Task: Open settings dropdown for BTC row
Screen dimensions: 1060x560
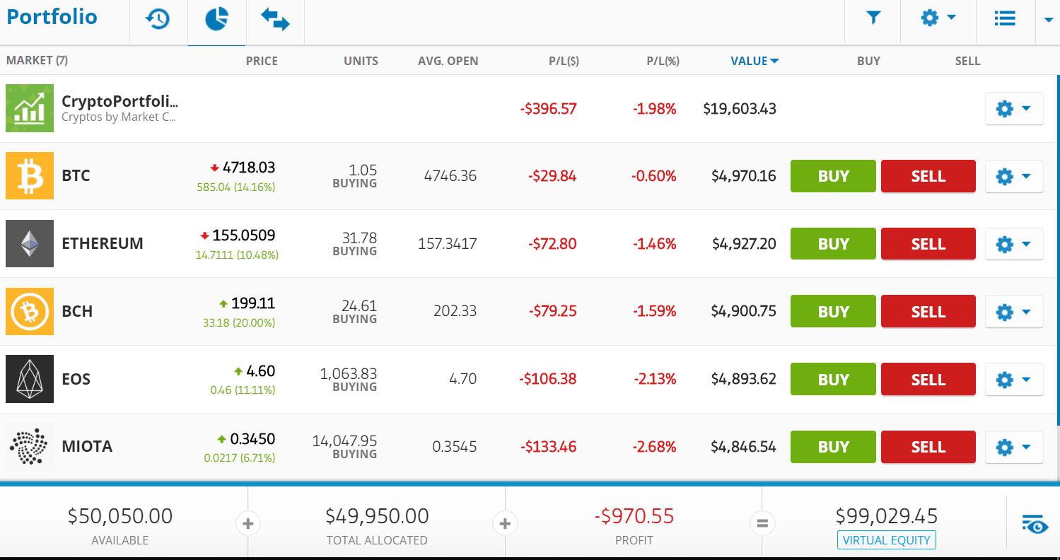Action: (1014, 176)
